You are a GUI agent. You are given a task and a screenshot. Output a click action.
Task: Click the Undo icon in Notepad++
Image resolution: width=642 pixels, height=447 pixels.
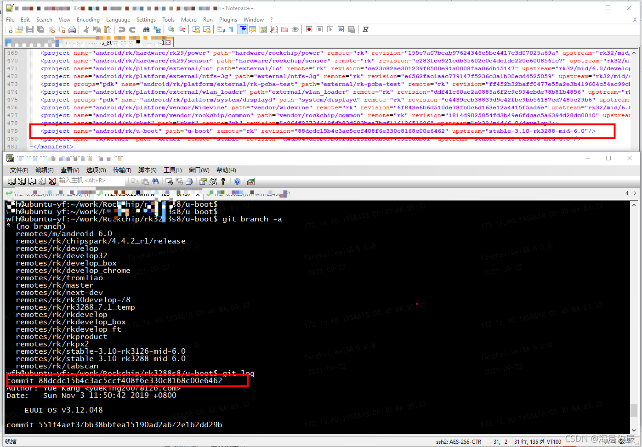tap(121, 29)
